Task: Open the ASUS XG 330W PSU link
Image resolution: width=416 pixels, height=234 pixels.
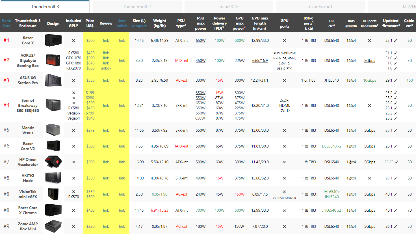Action: pyautogui.click(x=201, y=80)
